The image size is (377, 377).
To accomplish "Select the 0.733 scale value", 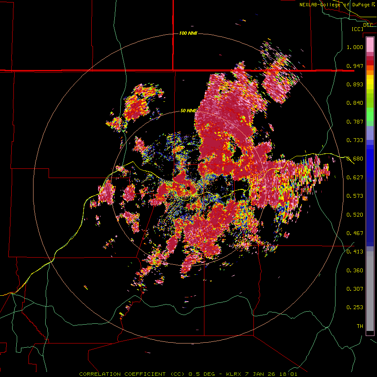I will coord(355,140).
